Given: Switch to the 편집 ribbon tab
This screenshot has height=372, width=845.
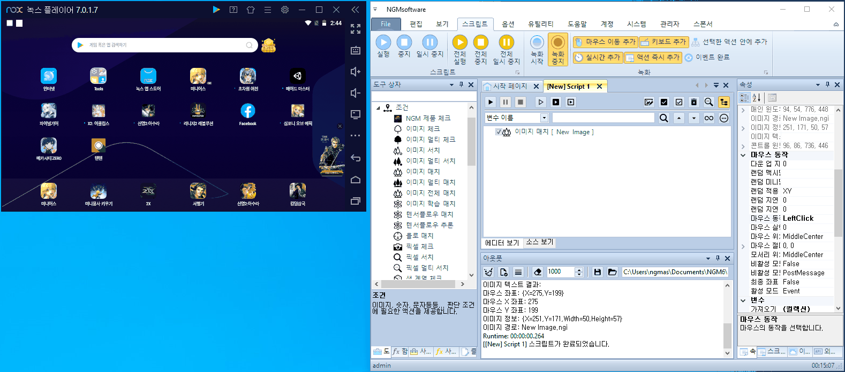Looking at the screenshot, I should 416,24.
